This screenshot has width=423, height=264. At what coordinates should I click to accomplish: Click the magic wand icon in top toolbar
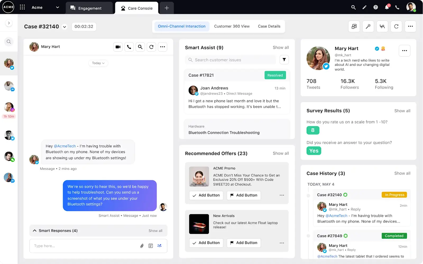point(368,26)
